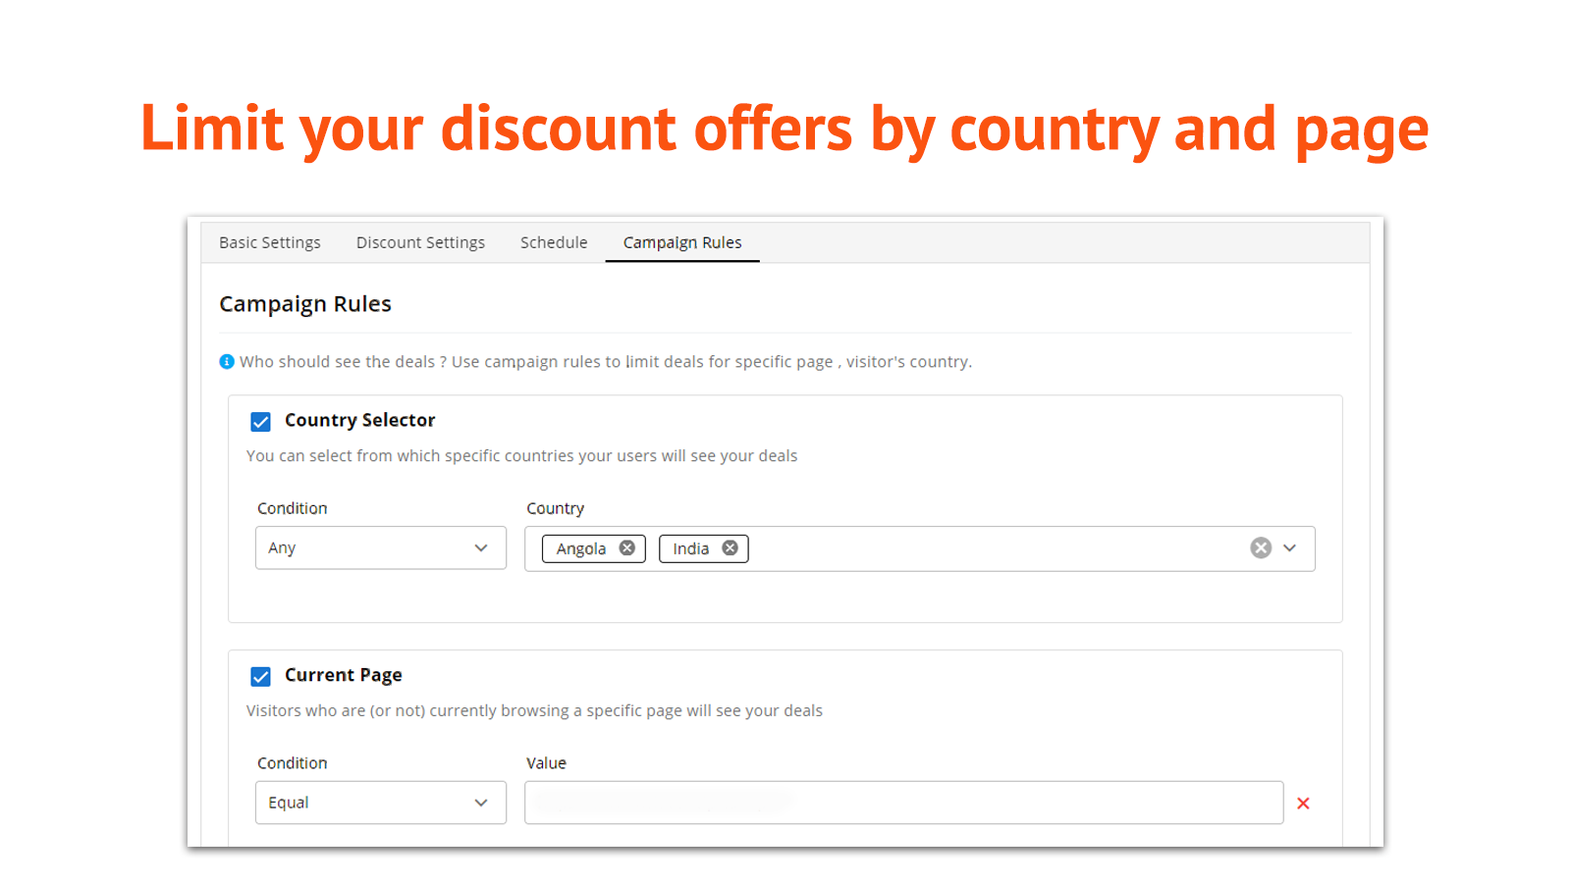This screenshot has width=1571, height=883.
Task: Clear all selected countries
Action: tap(1261, 548)
